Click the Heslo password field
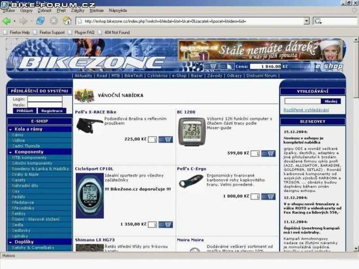359x269 pixels. pos(45,105)
